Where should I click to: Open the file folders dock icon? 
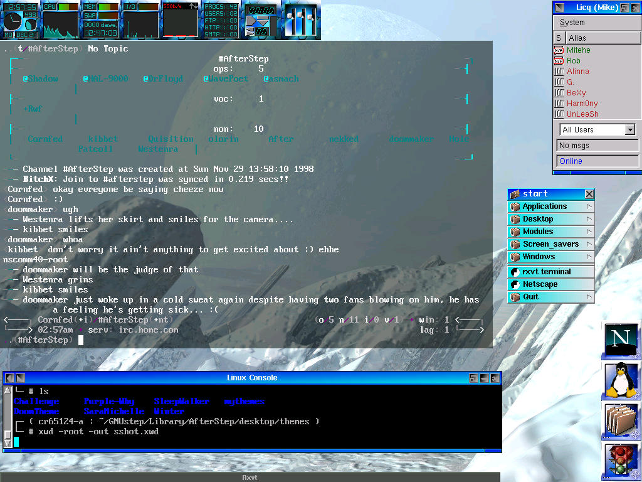click(x=621, y=420)
